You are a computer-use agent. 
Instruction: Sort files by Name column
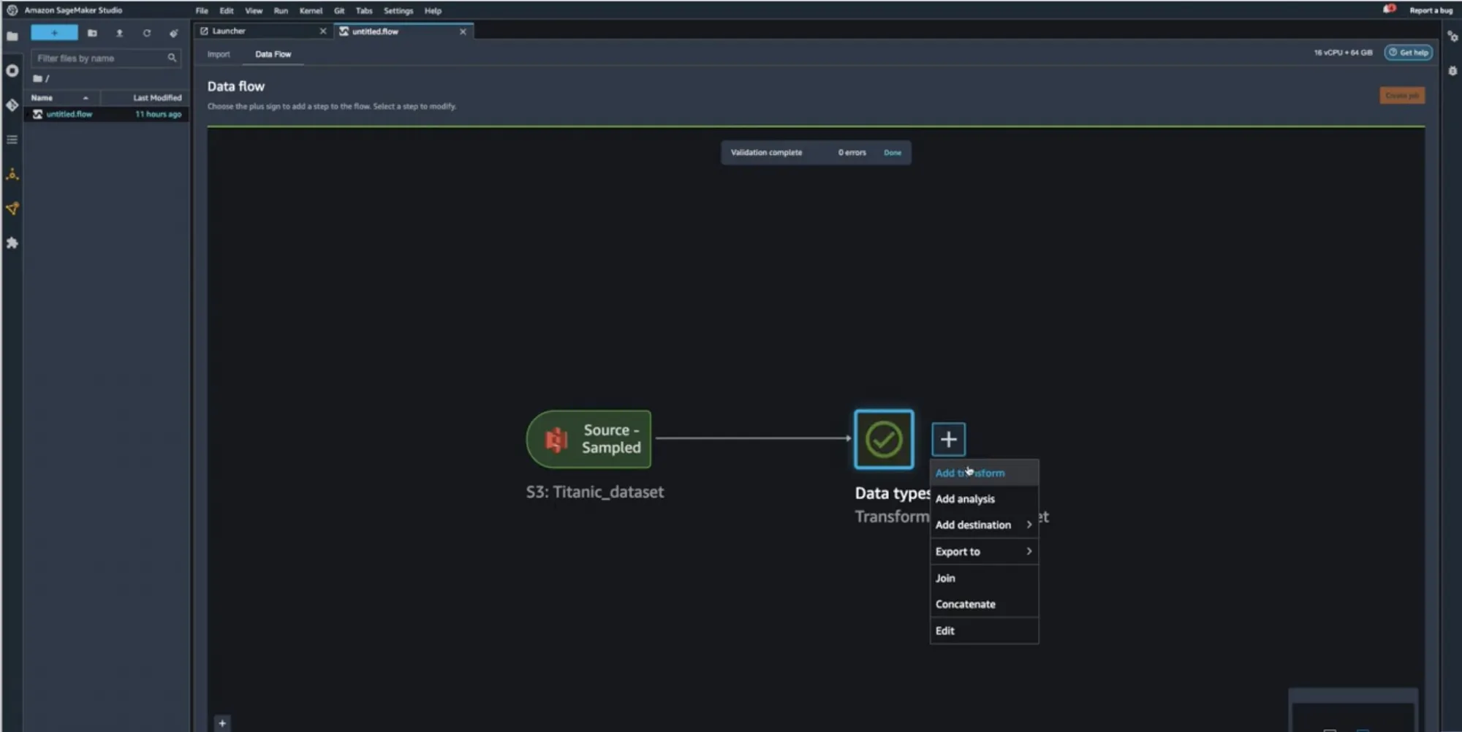point(42,97)
